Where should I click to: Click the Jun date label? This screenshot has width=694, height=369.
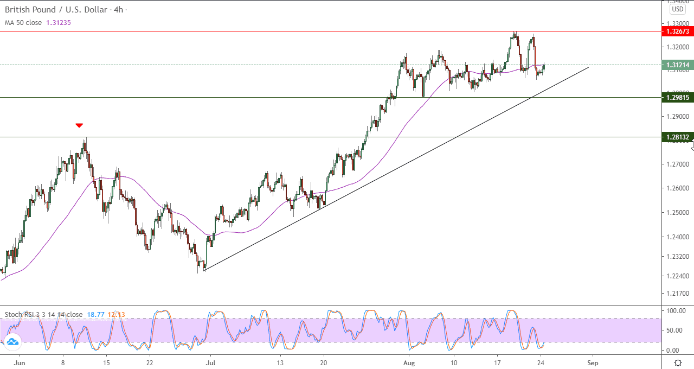point(19,363)
